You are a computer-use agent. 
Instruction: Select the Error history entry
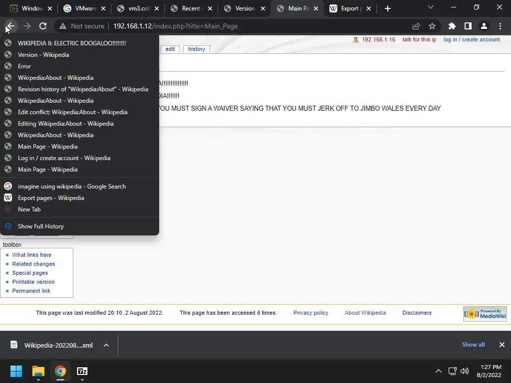click(79, 66)
